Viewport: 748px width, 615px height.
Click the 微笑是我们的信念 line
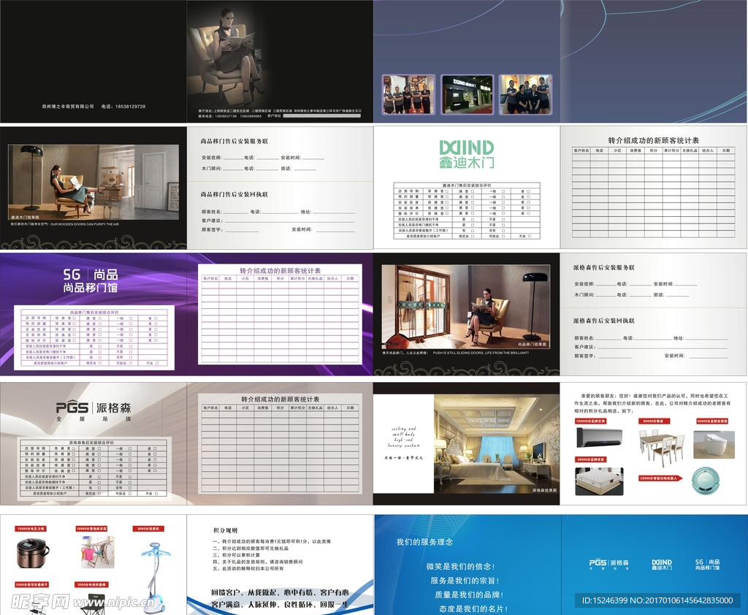460,566
